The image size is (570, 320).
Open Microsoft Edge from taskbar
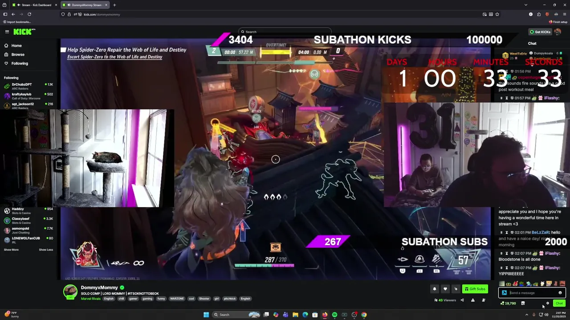[305, 315]
